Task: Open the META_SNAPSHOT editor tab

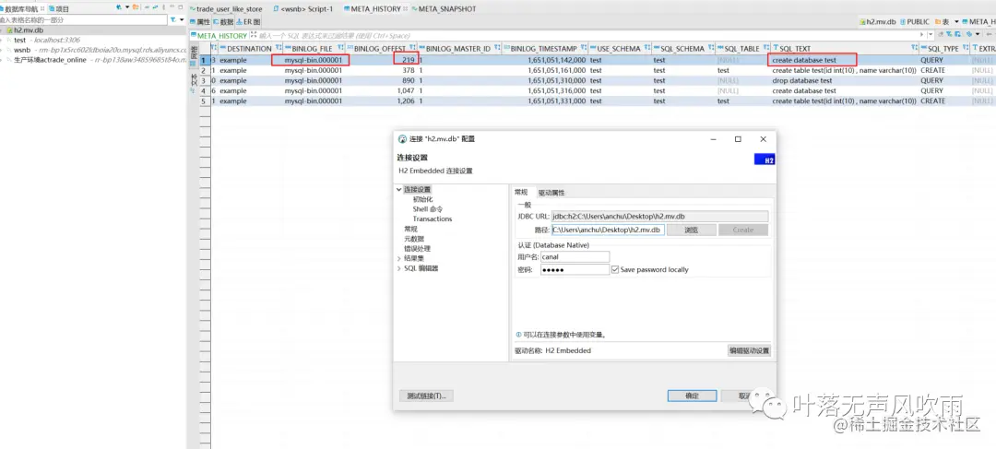Action: [444, 9]
